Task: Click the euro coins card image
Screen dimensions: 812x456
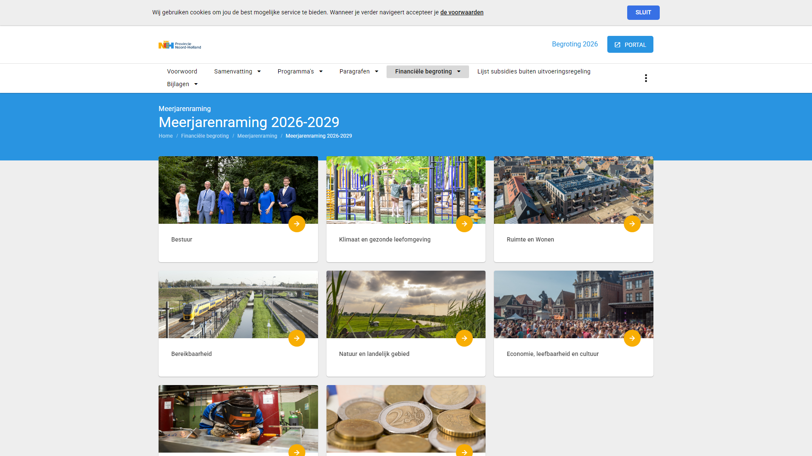Action: [406, 418]
